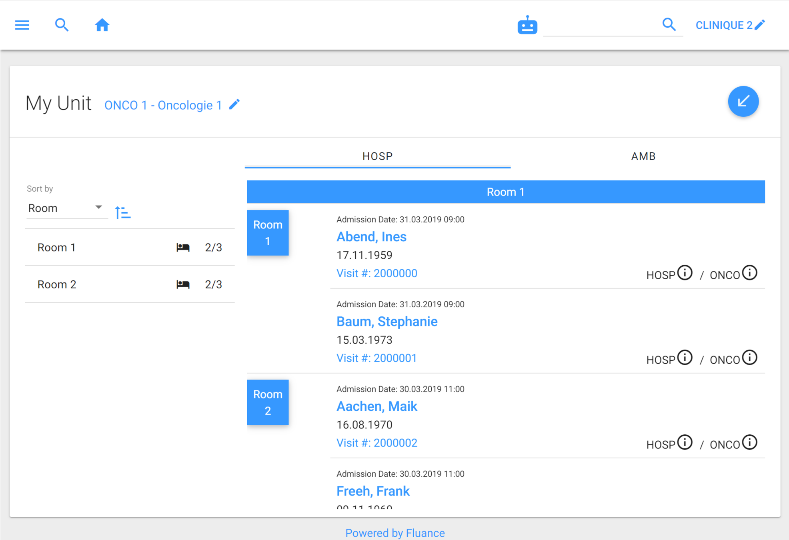The width and height of the screenshot is (789, 540).
Task: Edit unit with pencil next to Oncologie 1
Action: [x=234, y=104]
